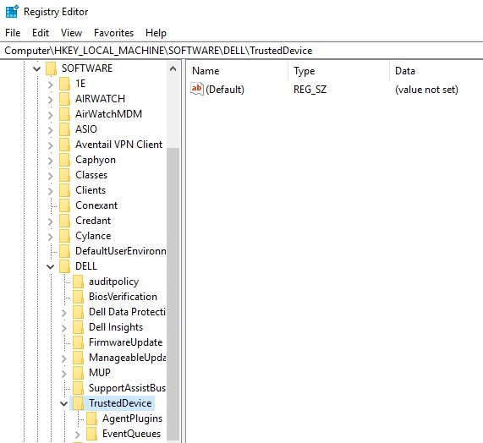This screenshot has height=443, width=483.
Task: Click the AirWatchMDM folder icon
Action: (x=64, y=114)
